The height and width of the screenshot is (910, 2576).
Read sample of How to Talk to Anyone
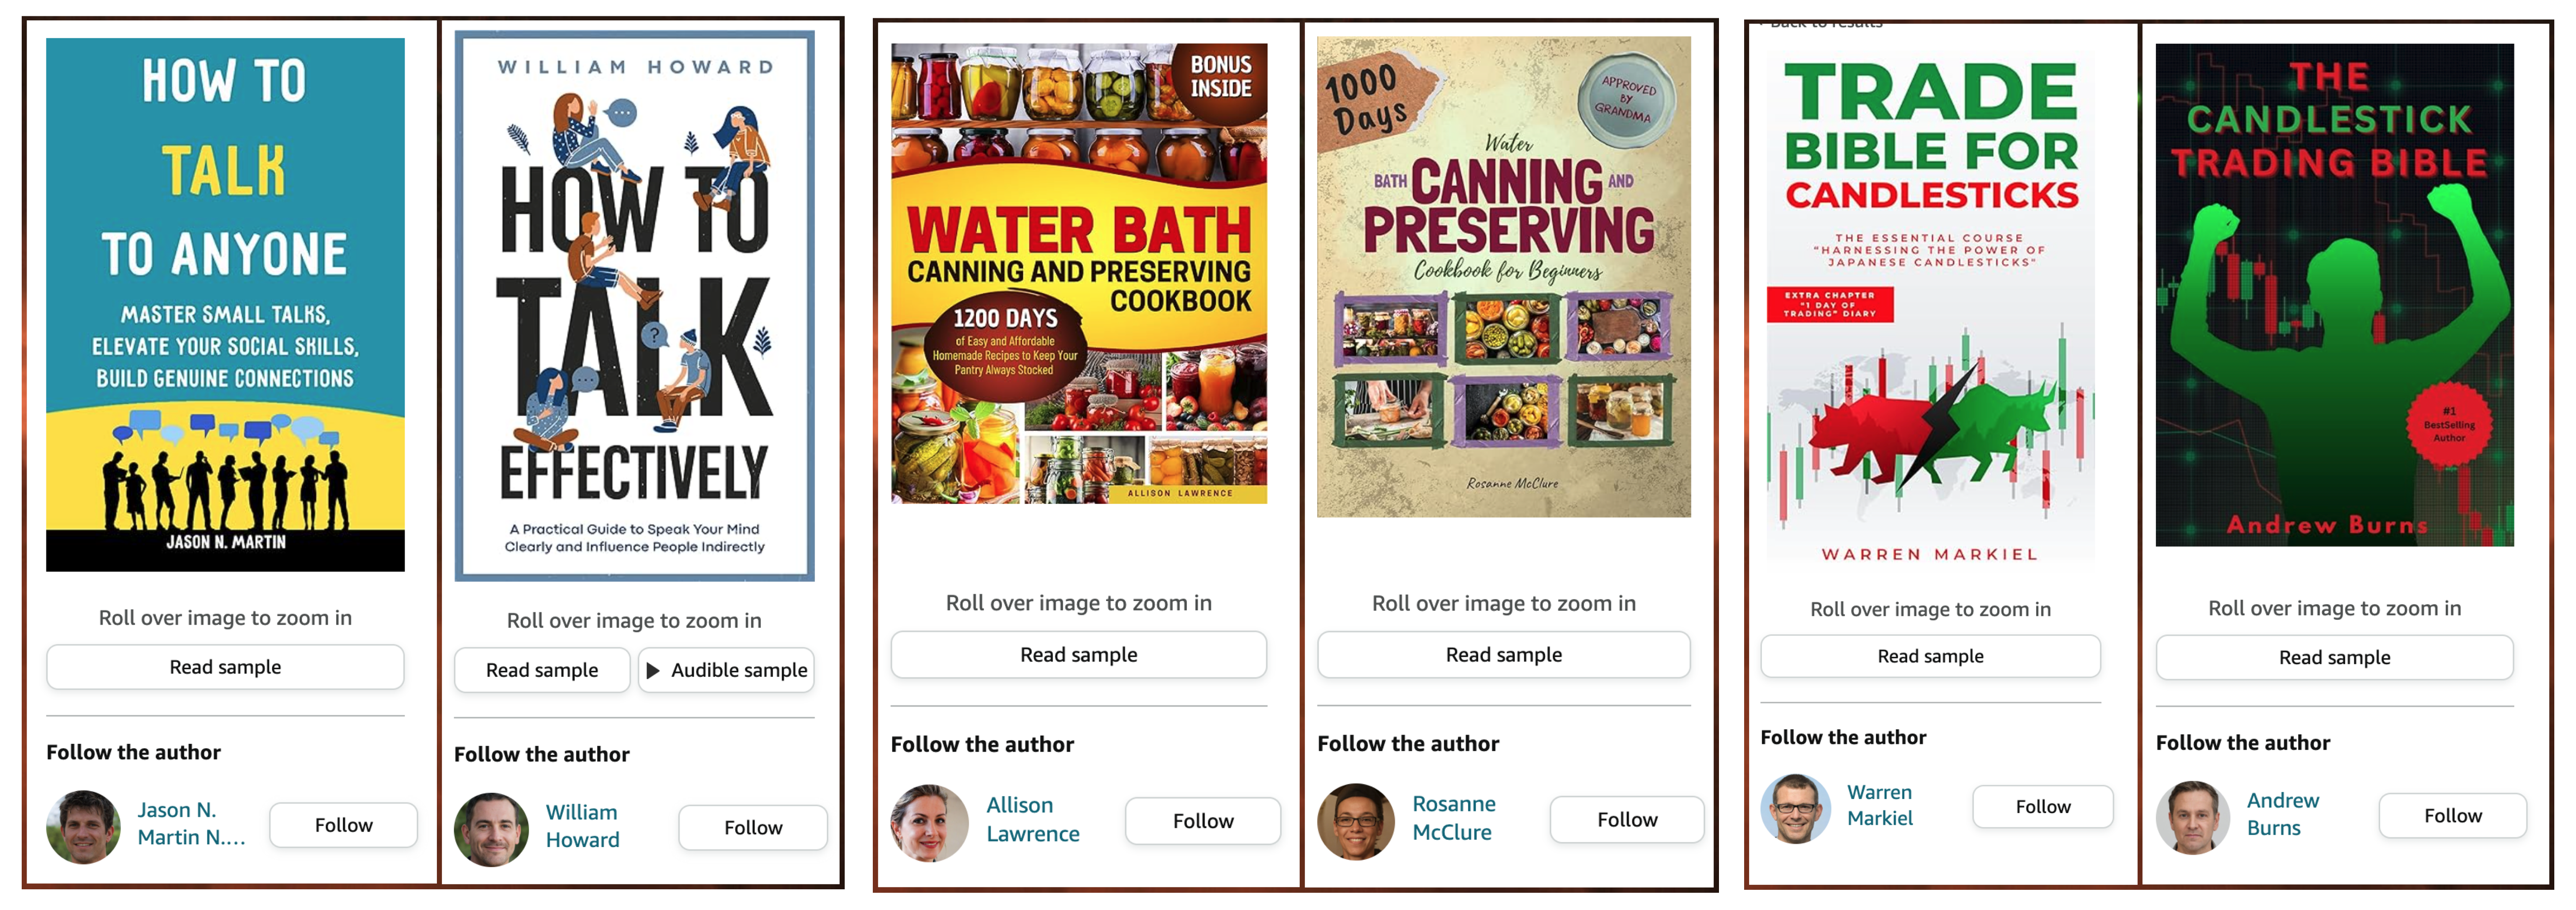tap(225, 667)
